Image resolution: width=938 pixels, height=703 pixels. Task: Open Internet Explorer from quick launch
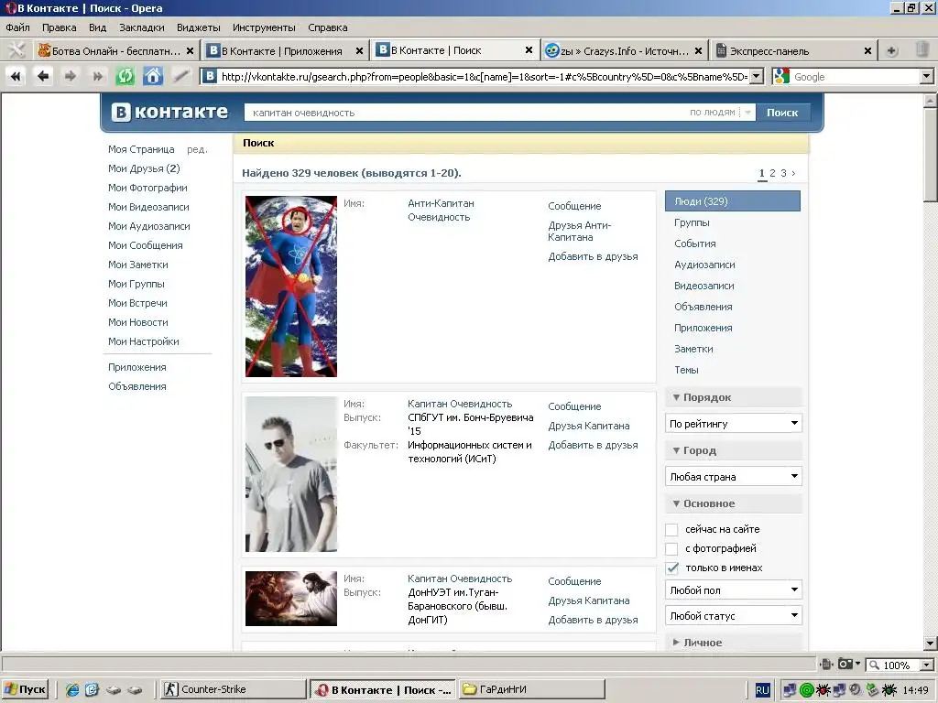point(72,689)
